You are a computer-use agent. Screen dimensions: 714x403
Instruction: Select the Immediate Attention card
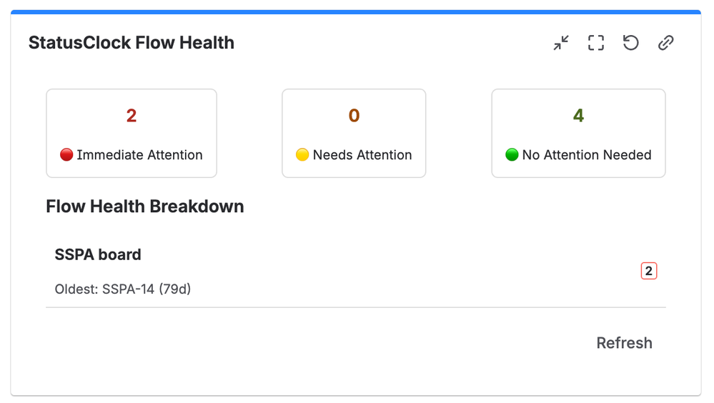(x=132, y=133)
